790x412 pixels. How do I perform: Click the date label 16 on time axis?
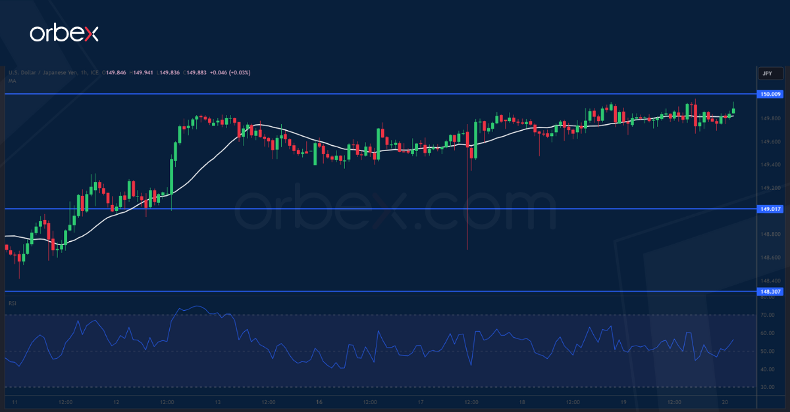[319, 401]
